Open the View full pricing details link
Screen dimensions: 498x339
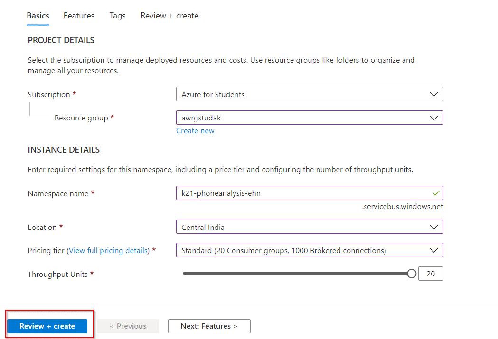coord(109,250)
